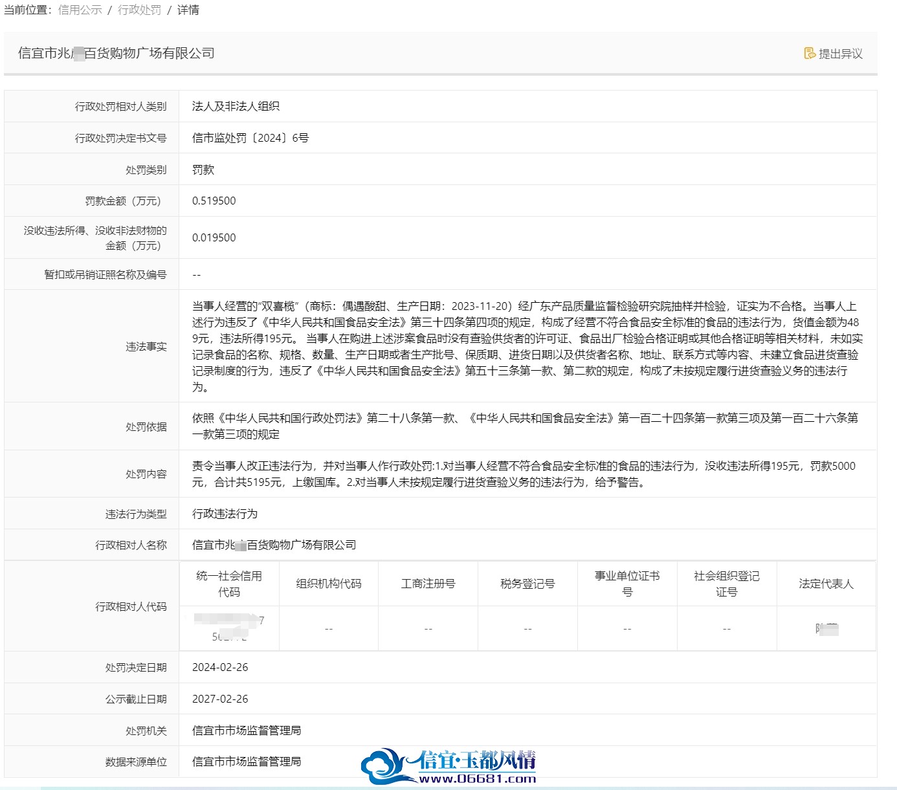Click the 行政相对人名称 company name value

click(274, 545)
